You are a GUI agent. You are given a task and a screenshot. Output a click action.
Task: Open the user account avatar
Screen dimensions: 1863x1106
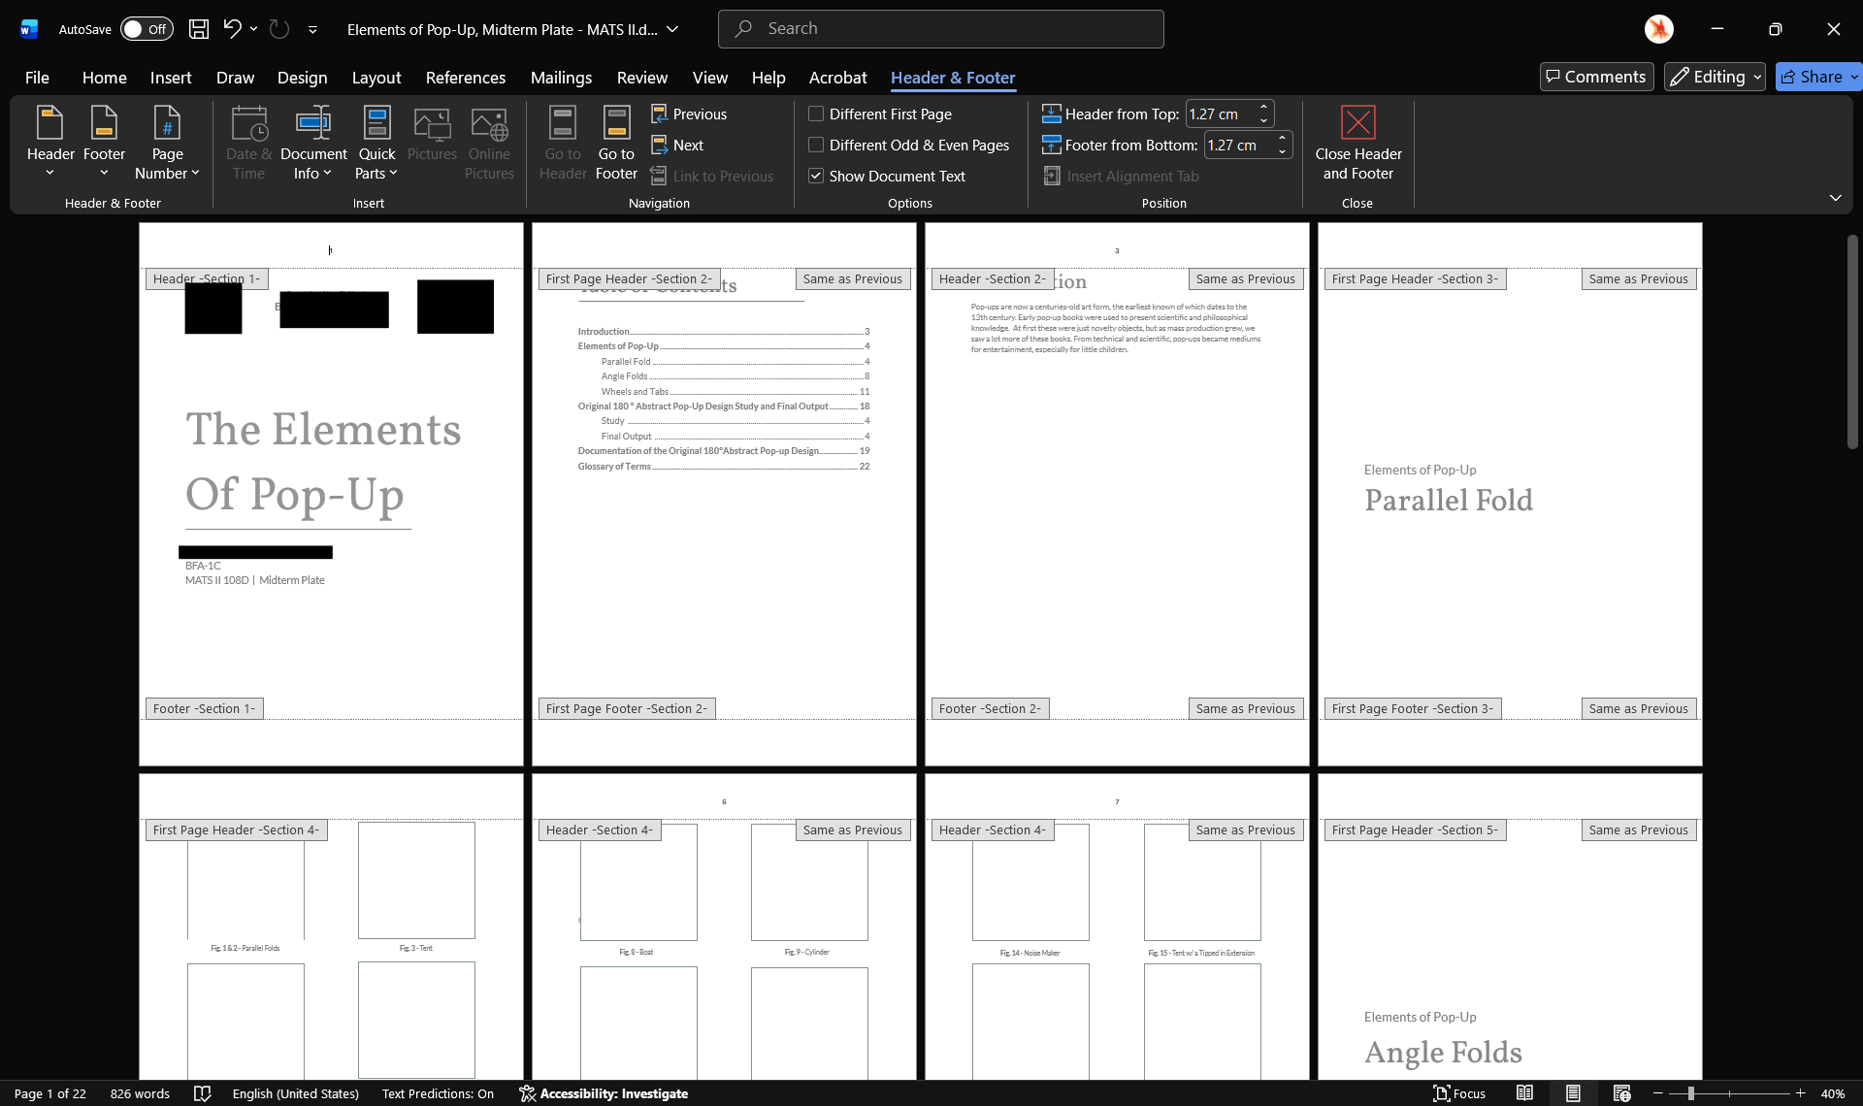(1659, 29)
